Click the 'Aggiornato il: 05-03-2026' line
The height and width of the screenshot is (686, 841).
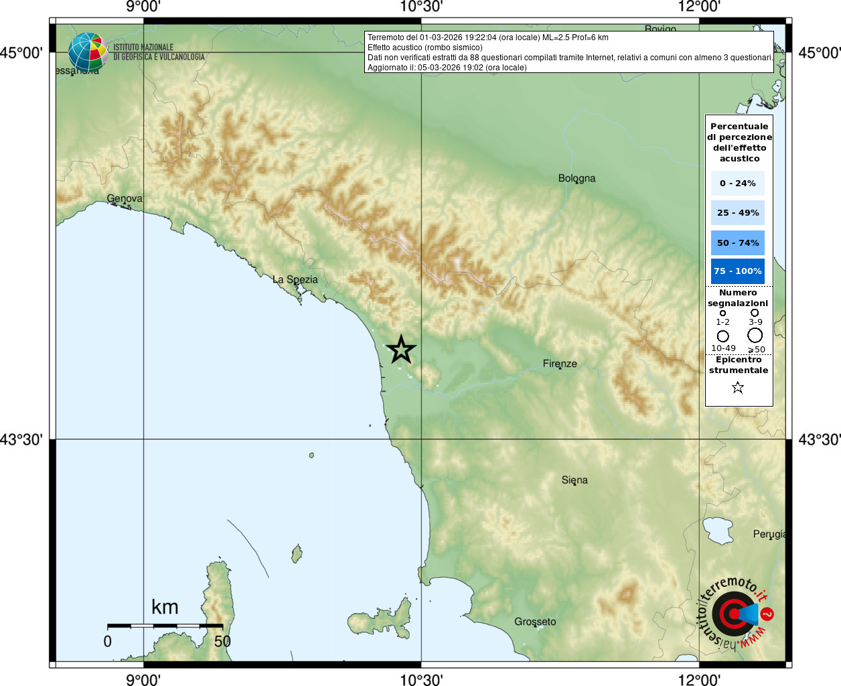click(447, 68)
